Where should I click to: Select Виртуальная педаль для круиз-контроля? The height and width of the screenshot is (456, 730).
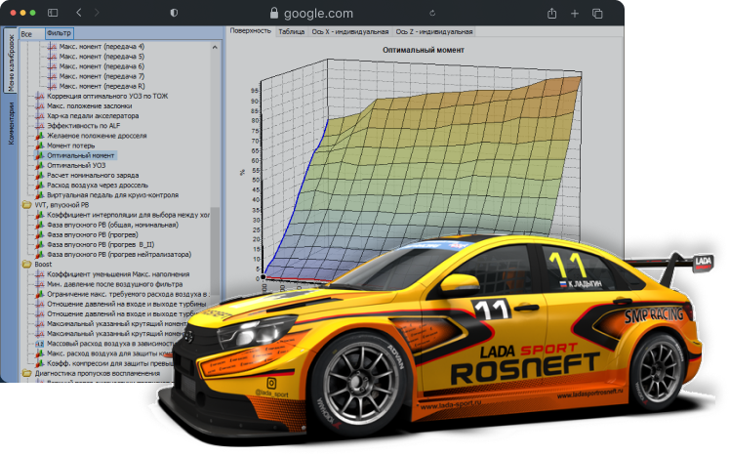click(112, 195)
